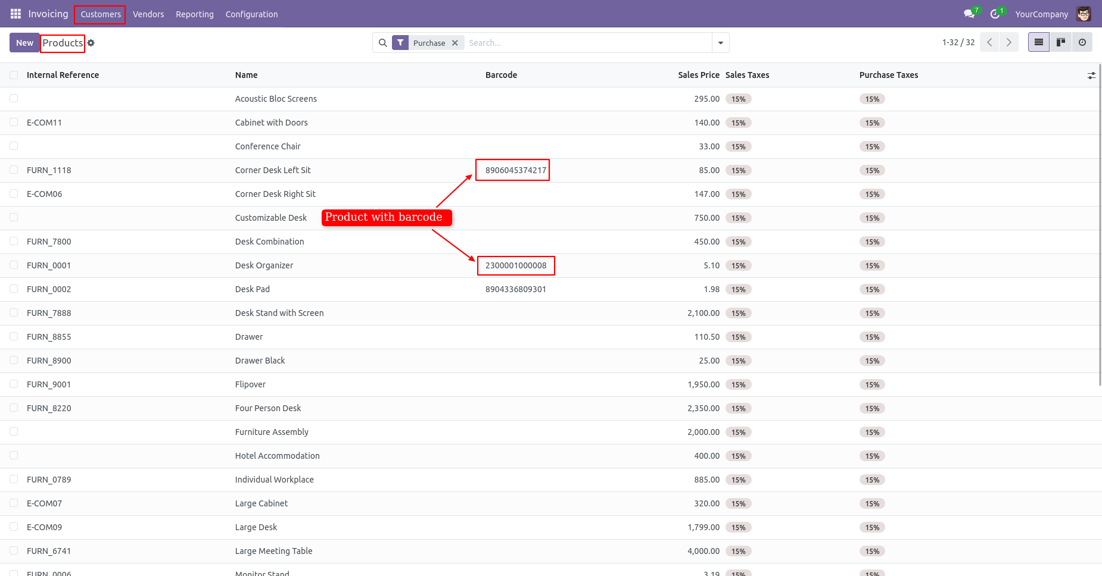This screenshot has height=576, width=1102.
Task: Click reference E-COM07
Action: click(44, 503)
